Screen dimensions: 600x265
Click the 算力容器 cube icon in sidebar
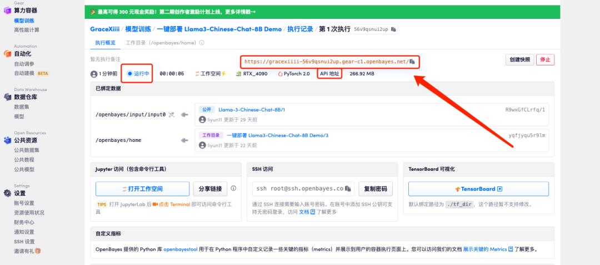7,11
